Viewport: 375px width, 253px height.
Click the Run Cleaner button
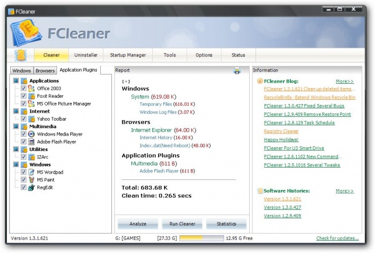tap(182, 224)
